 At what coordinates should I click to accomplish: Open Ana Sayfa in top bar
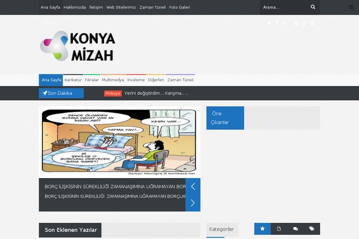coord(50,7)
